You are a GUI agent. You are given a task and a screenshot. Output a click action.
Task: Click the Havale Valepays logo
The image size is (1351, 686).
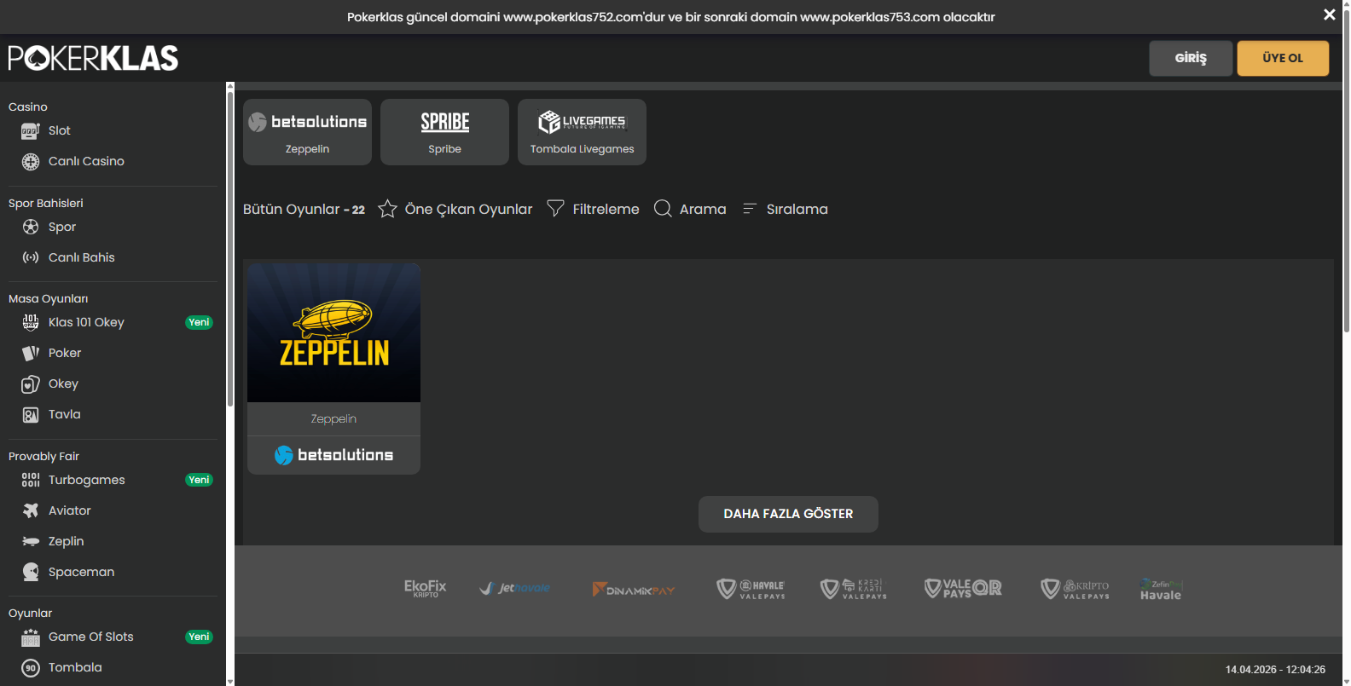[751, 589]
